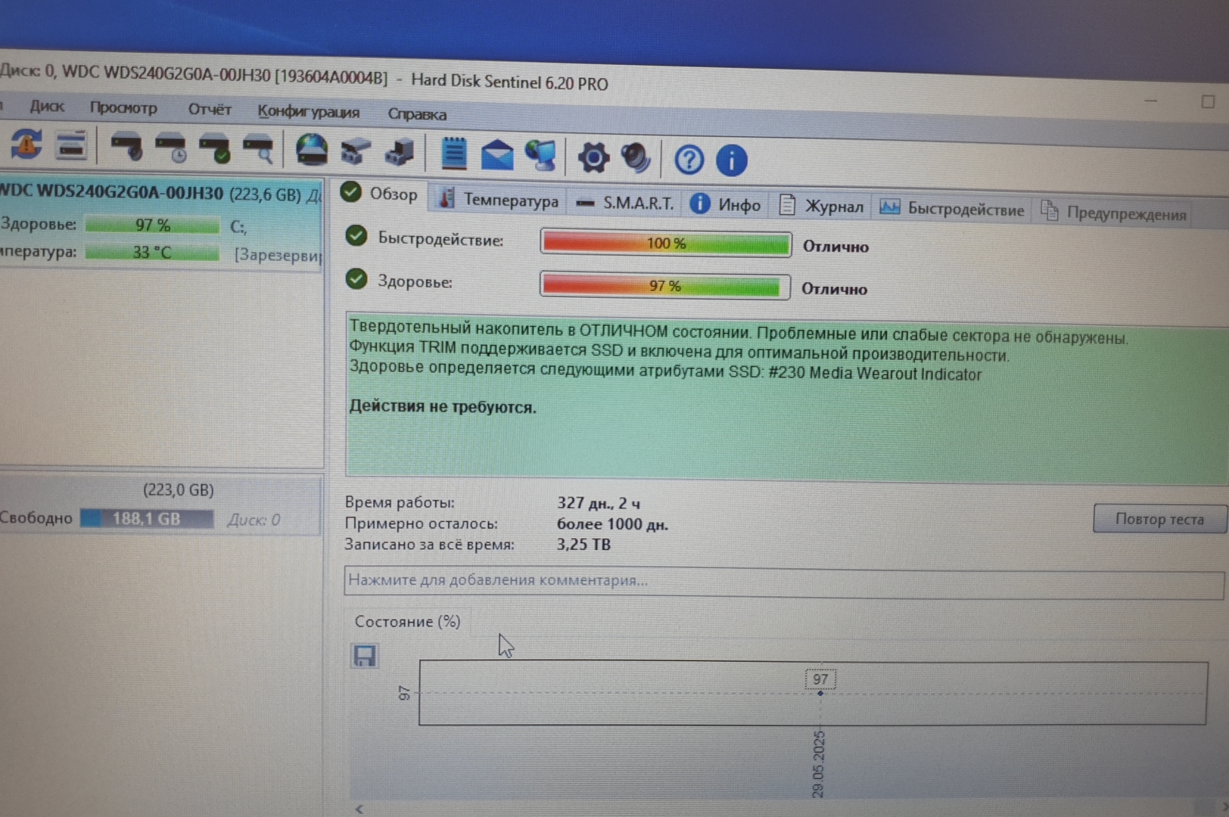Open the S.M.A.R.T. tab
1229x817 pixels.
tap(626, 203)
